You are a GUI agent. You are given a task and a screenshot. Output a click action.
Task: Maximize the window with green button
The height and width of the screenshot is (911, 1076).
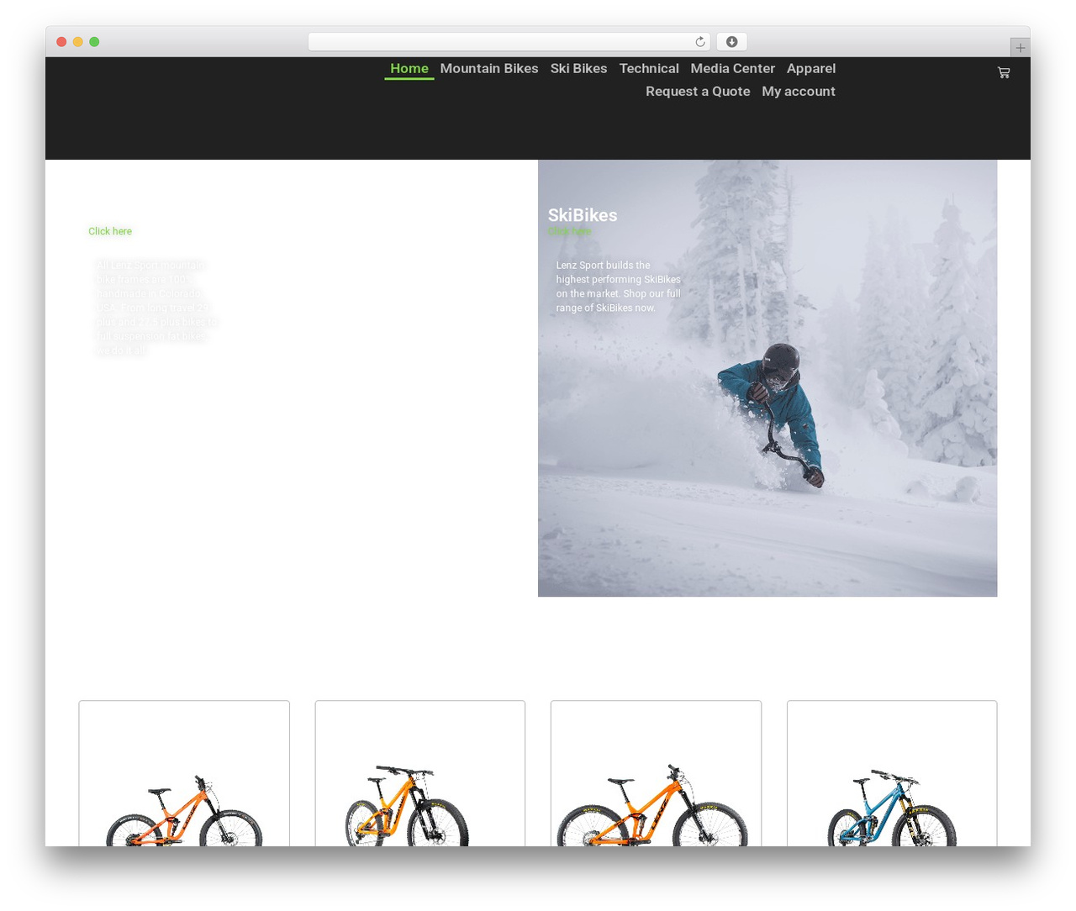tap(94, 42)
